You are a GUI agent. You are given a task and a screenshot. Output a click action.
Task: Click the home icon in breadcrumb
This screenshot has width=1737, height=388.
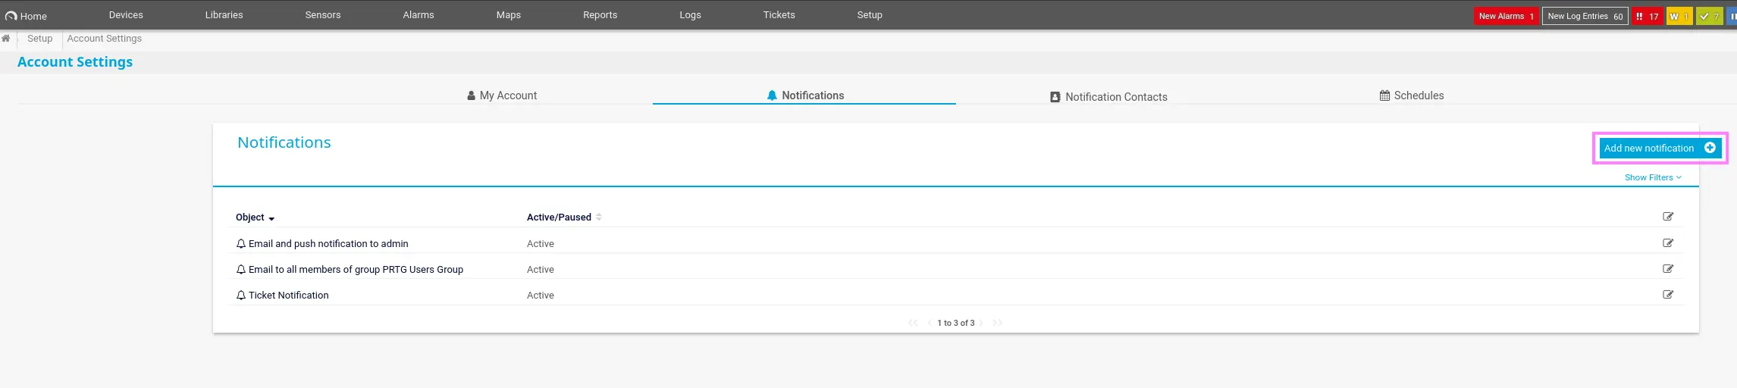coord(6,39)
